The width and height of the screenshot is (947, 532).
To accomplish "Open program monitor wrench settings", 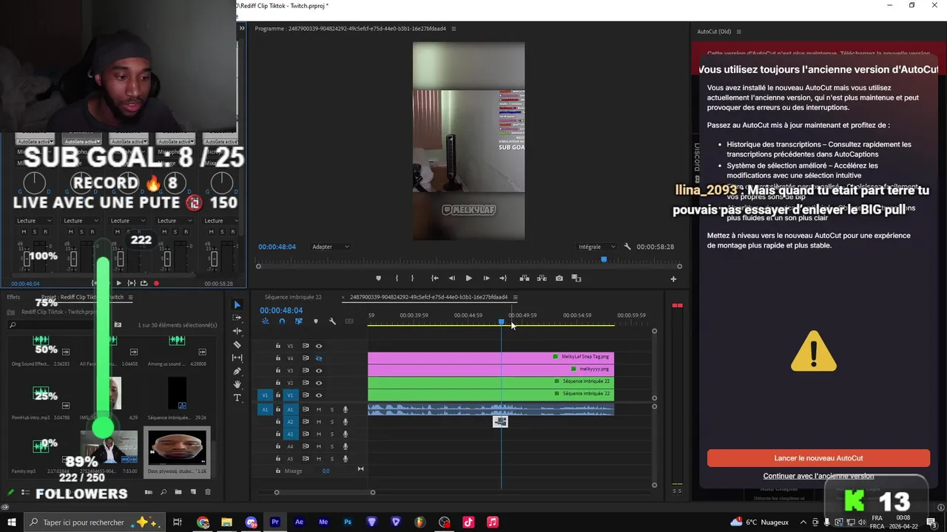I will [x=627, y=247].
